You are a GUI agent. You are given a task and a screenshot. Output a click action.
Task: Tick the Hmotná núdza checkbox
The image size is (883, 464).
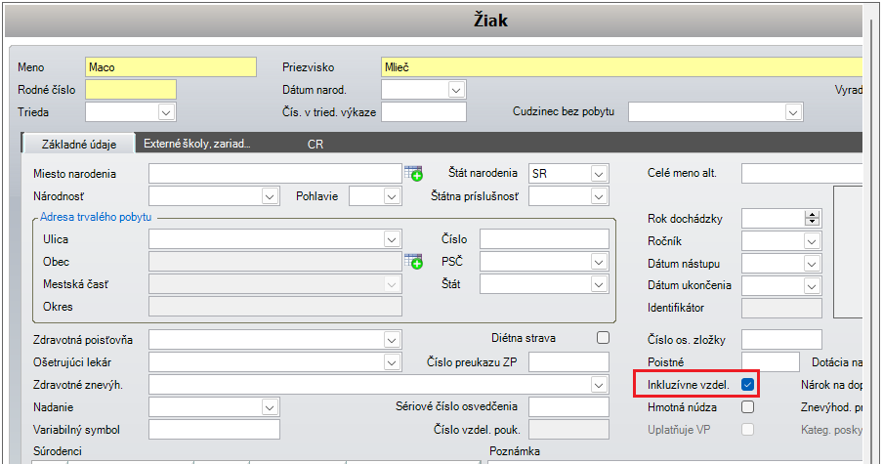748,407
